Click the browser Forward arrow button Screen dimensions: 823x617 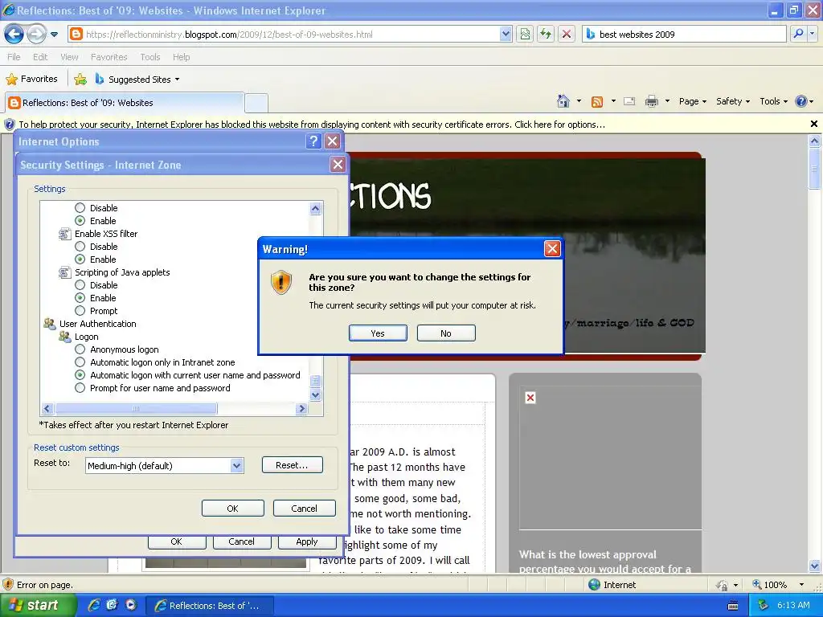coord(36,35)
